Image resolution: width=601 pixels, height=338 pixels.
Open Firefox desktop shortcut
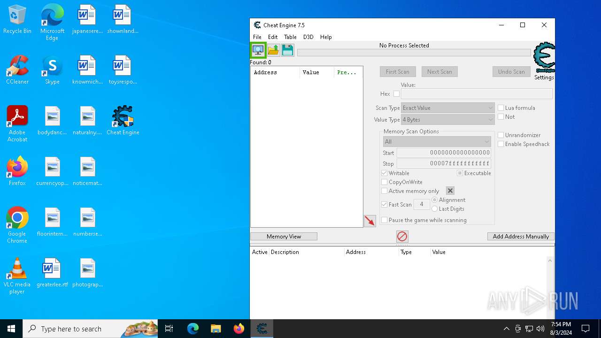point(17,171)
